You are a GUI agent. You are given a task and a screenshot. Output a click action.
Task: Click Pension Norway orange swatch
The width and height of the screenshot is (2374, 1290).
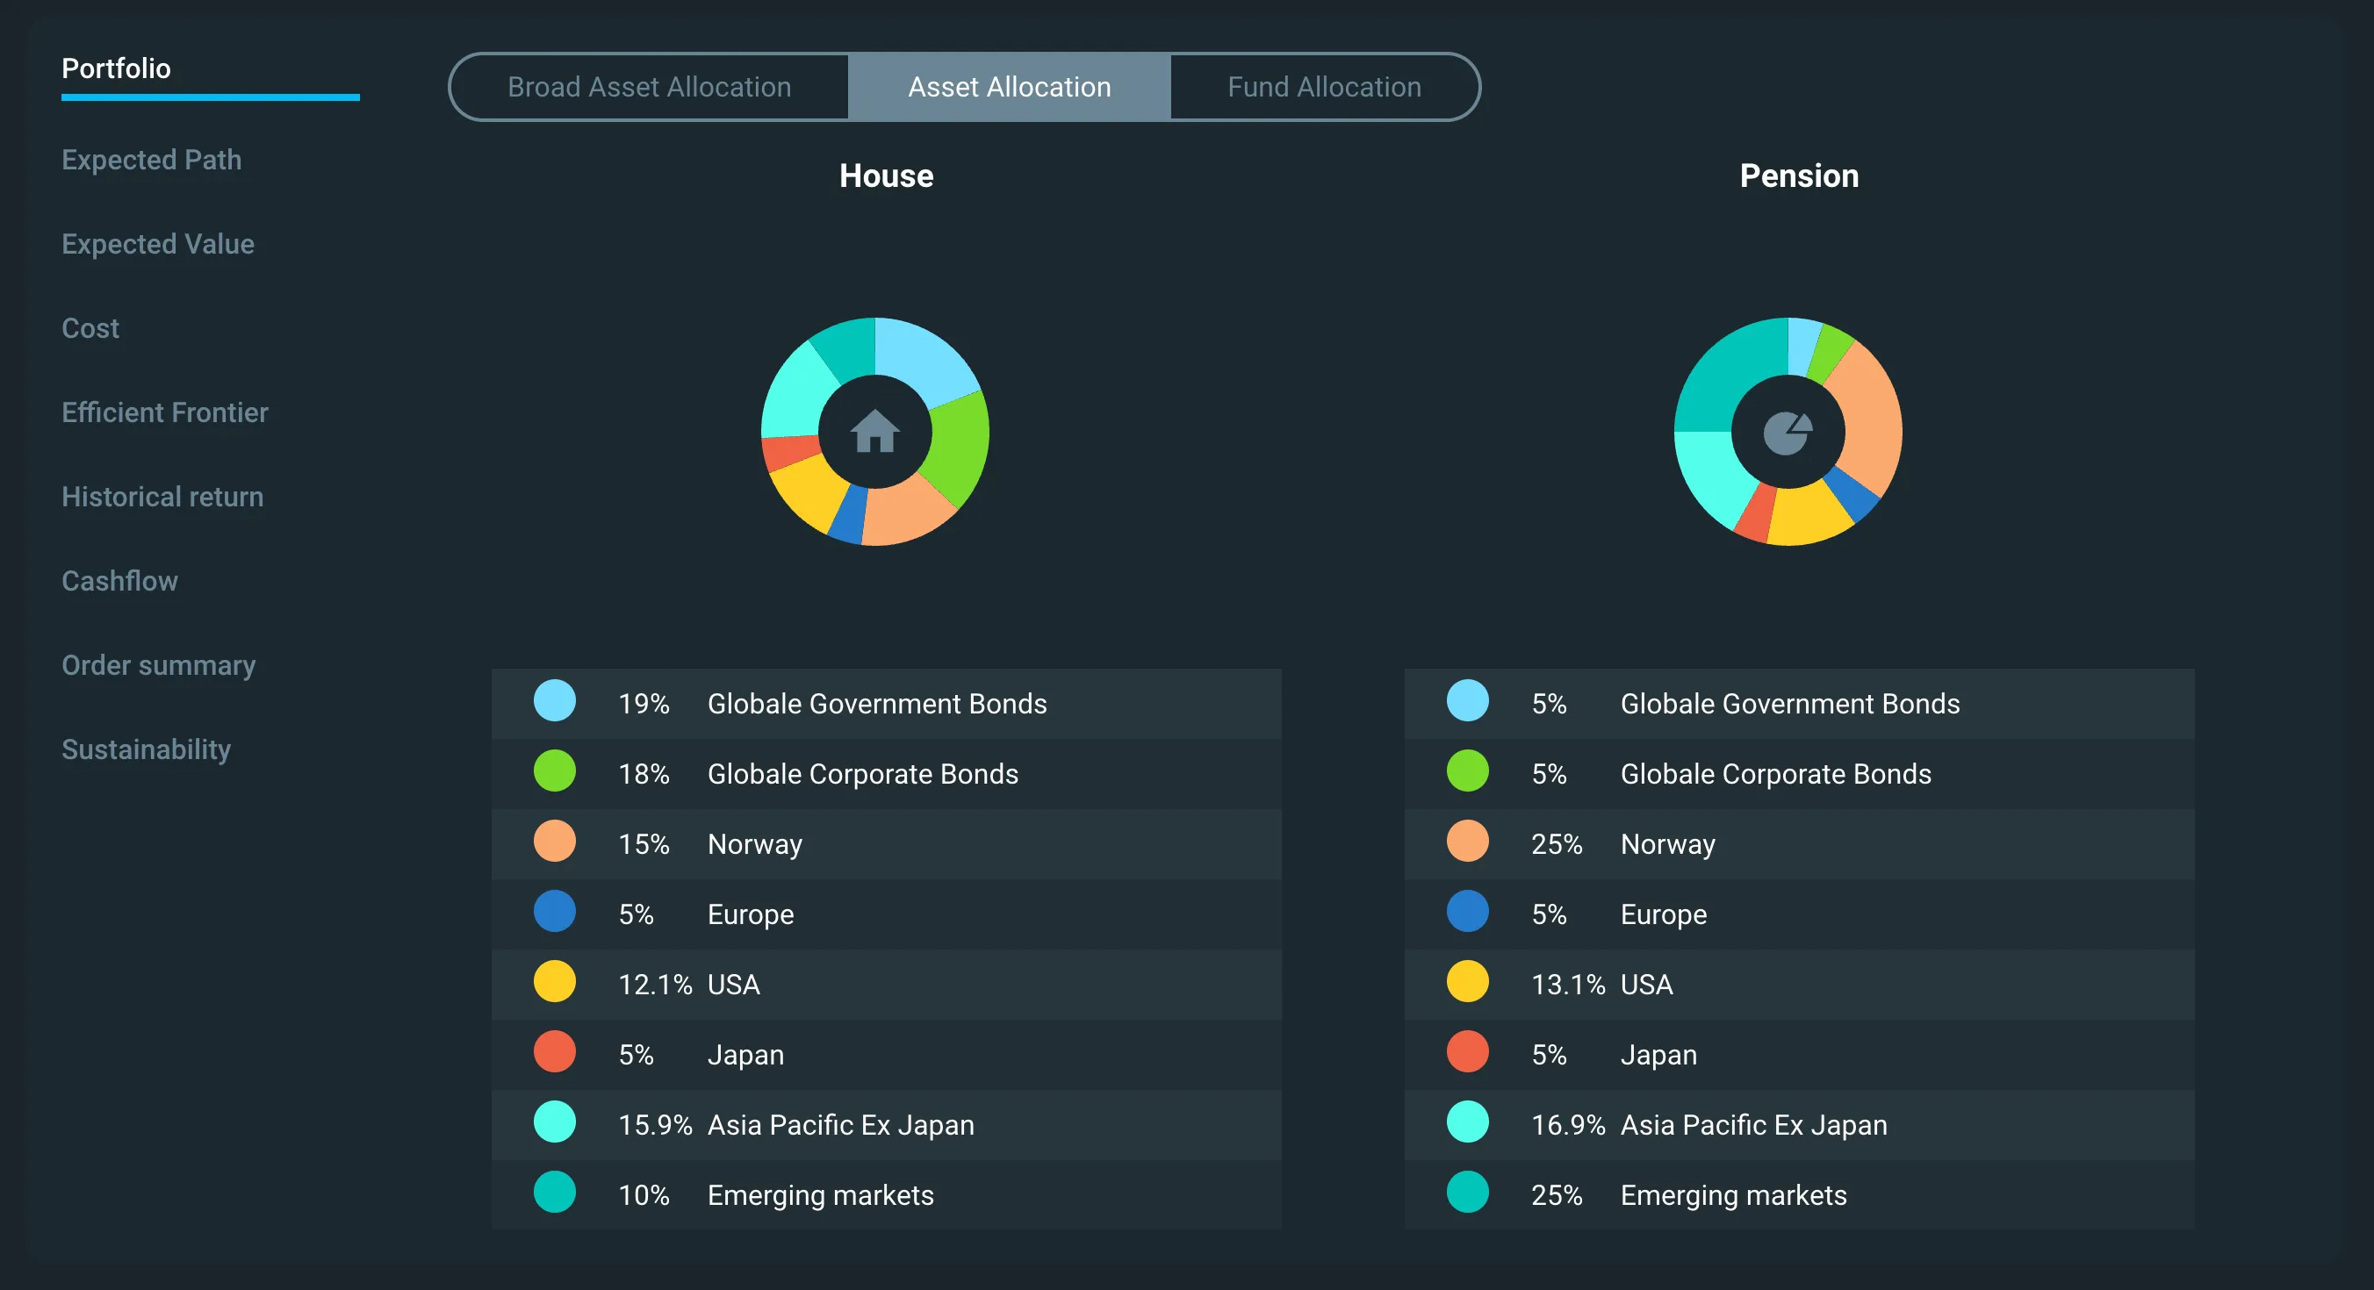click(1468, 841)
